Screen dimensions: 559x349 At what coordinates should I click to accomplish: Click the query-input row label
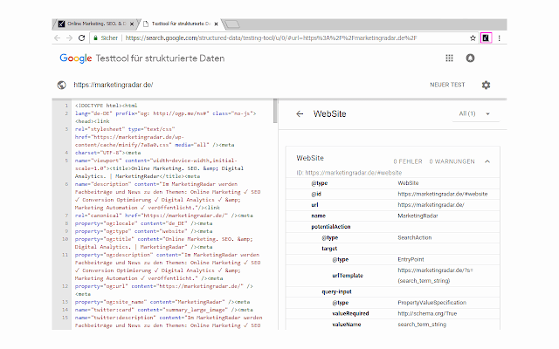(x=336, y=292)
